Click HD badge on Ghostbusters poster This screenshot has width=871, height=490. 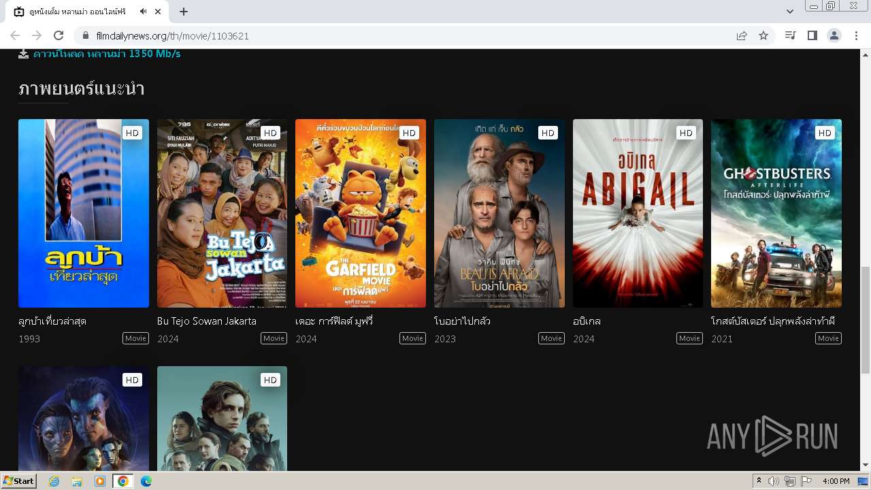(825, 133)
